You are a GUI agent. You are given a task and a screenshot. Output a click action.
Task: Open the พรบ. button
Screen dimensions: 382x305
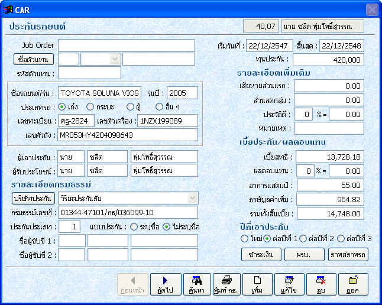(x=304, y=254)
